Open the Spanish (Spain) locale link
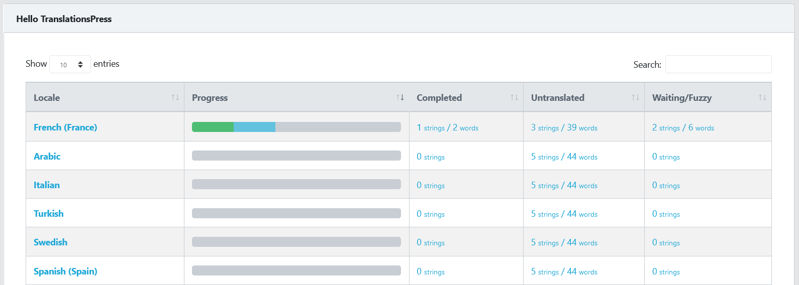This screenshot has height=285, width=799. pyautogui.click(x=65, y=271)
